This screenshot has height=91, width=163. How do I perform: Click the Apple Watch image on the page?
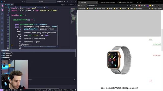click(x=119, y=60)
